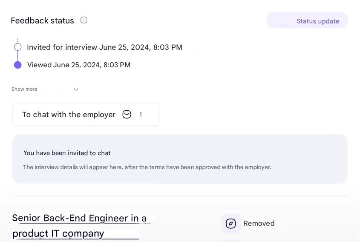Click the Status update button
This screenshot has height=242, width=360.
click(x=307, y=21)
